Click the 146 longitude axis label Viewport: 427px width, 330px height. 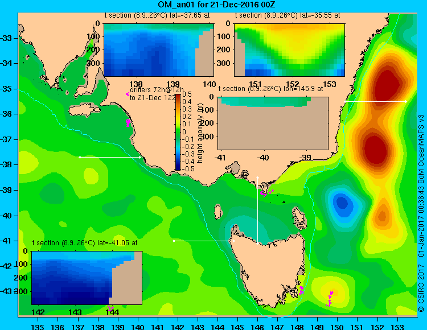[257, 327]
